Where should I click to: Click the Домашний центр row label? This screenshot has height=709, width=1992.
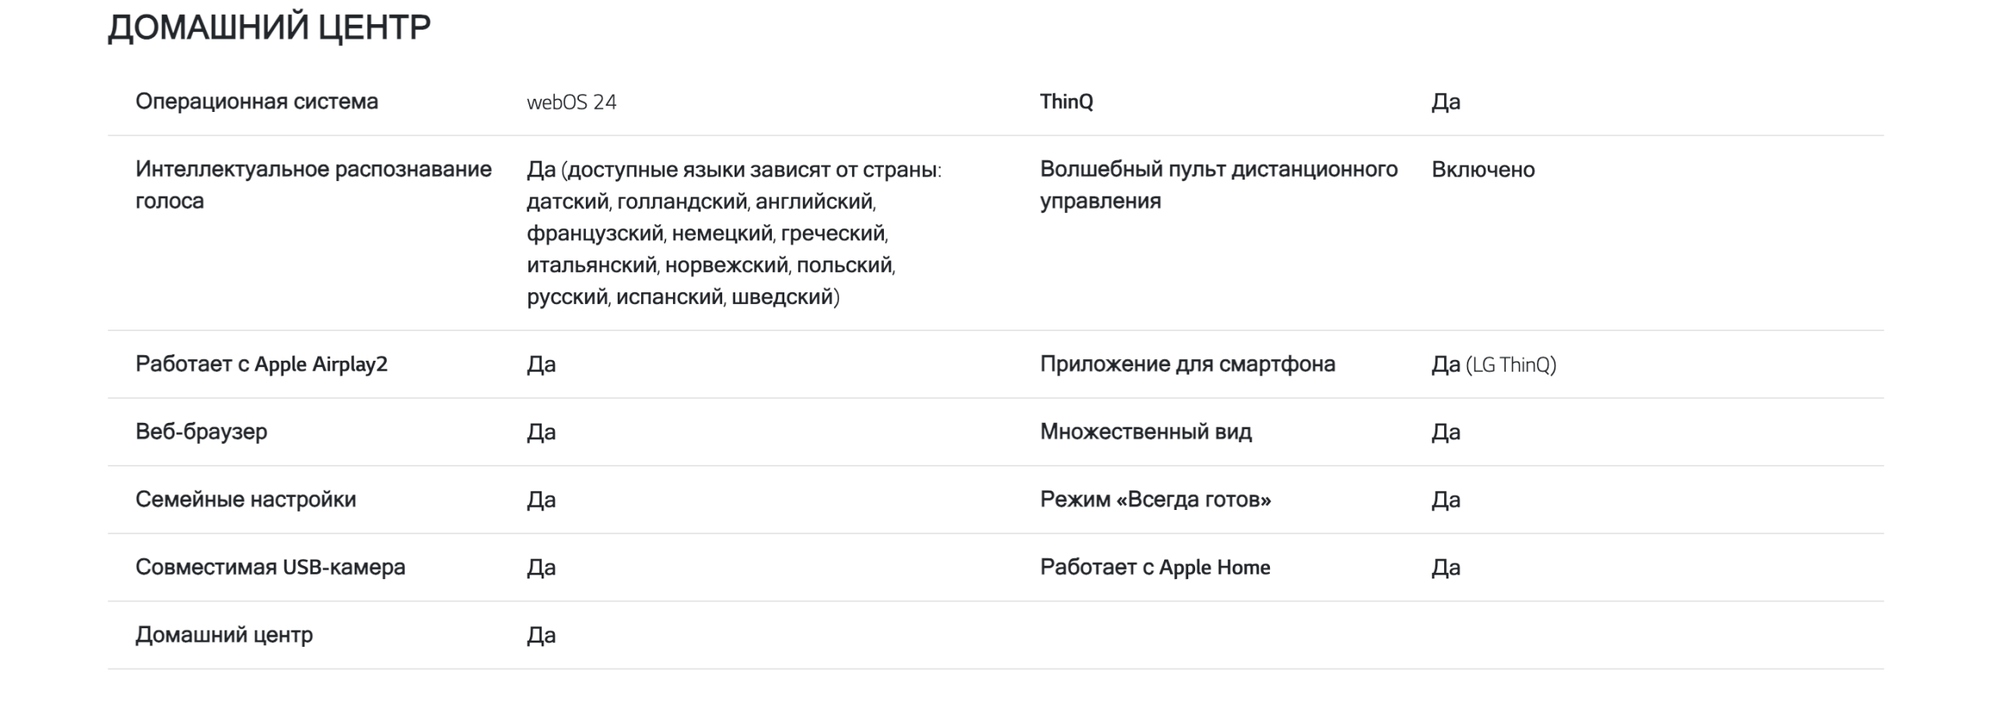224,635
